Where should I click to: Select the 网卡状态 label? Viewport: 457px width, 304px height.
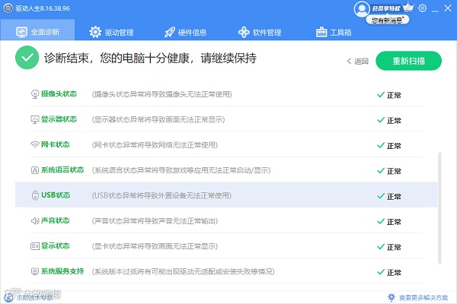pos(56,144)
